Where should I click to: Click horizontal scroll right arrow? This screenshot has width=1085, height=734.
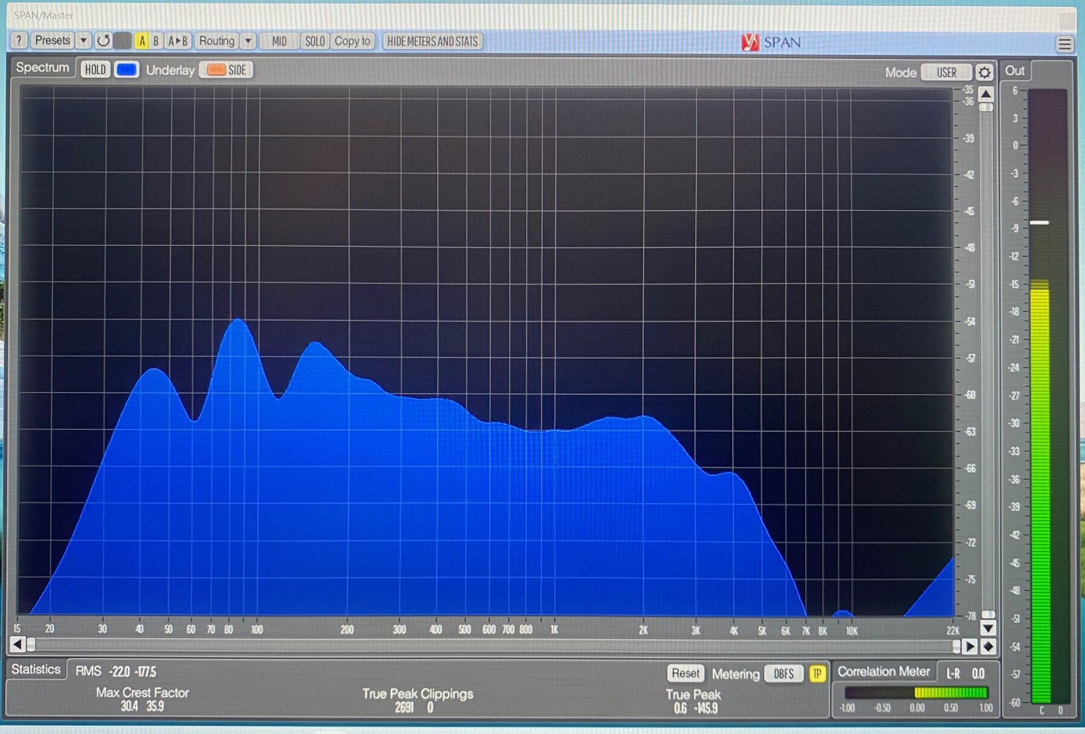click(x=970, y=646)
